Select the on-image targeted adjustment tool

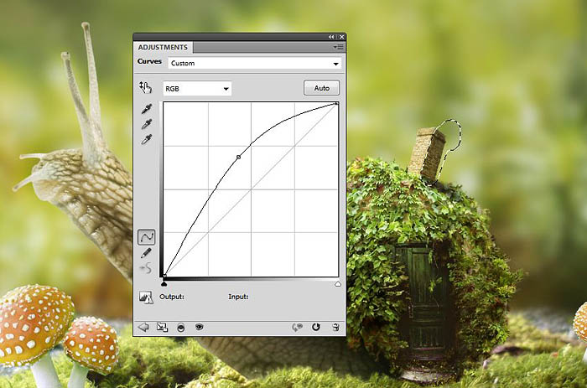click(146, 87)
